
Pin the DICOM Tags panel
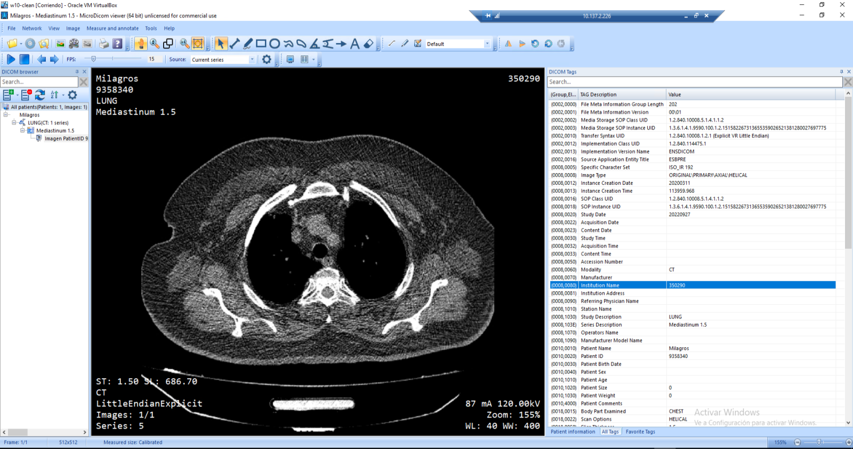tap(842, 71)
